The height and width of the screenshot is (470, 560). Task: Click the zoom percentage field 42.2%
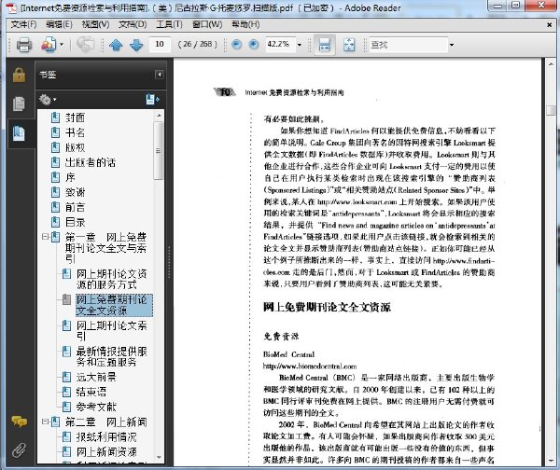pyautogui.click(x=280, y=44)
